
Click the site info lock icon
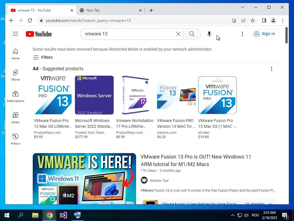(x=41, y=20)
